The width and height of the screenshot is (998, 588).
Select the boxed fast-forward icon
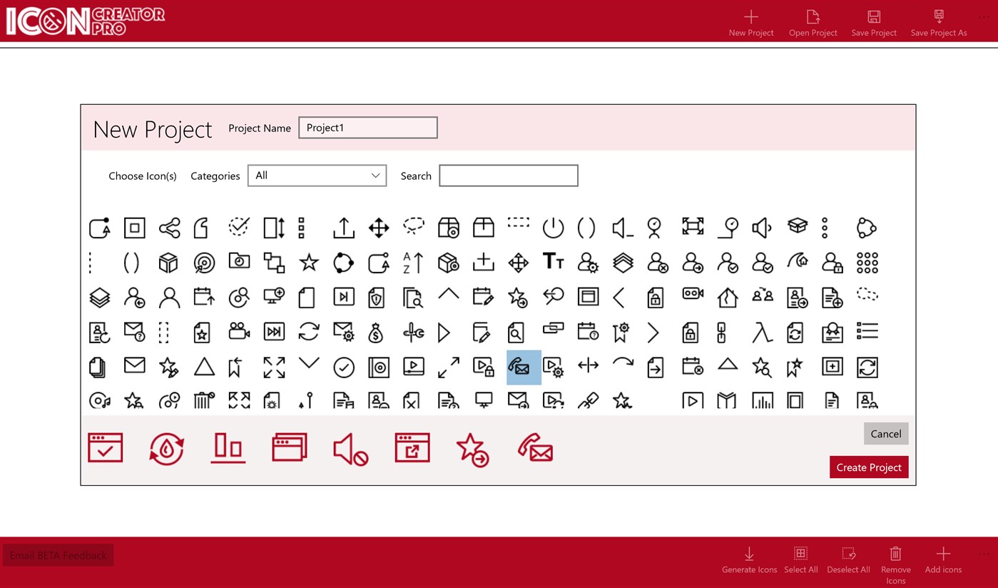pyautogui.click(x=274, y=333)
